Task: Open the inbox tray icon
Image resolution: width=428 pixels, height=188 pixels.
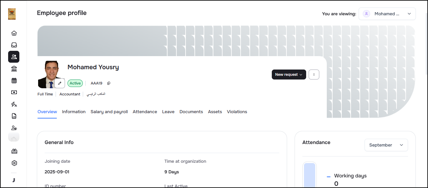Action: (x=14, y=45)
